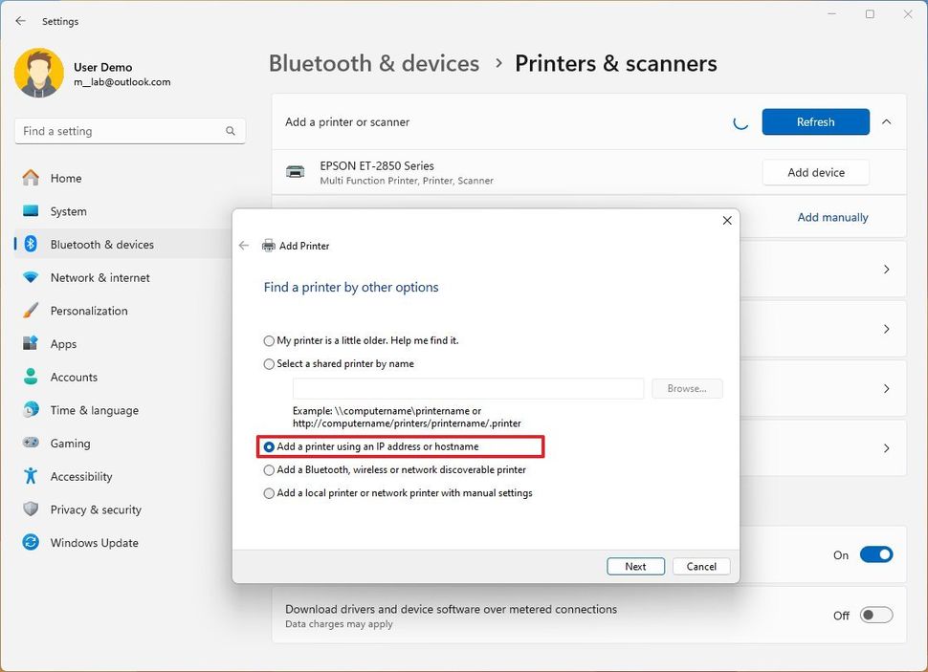Select Network & internet in sidebar
Image resolution: width=928 pixels, height=672 pixels.
coord(99,277)
